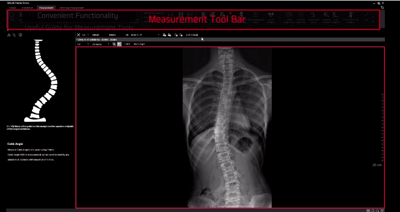The width and height of the screenshot is (400, 212).
Task: Switch to the Viewer tab
Action: coord(12,8)
